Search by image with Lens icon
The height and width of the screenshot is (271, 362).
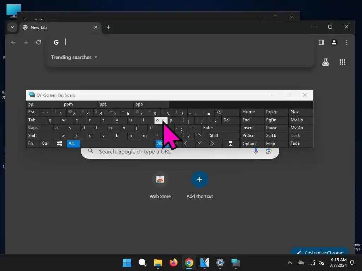269,151
